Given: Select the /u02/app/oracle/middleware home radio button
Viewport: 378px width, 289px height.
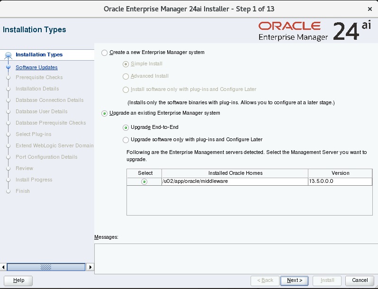Looking at the screenshot, I should [144, 181].
